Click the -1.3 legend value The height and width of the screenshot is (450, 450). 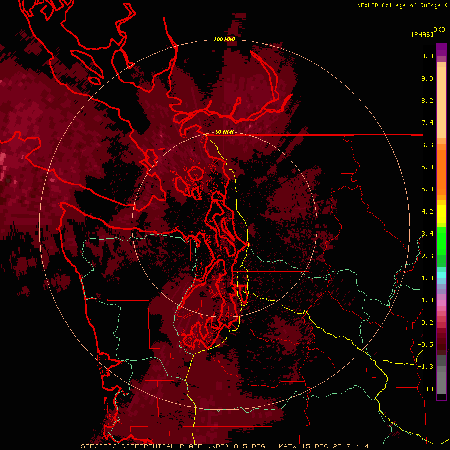coord(425,367)
